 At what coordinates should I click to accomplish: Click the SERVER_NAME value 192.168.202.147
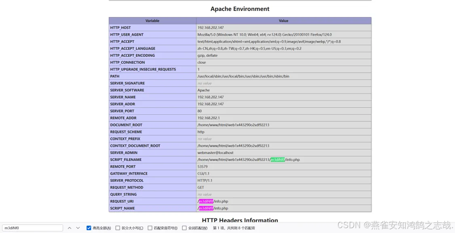click(x=211, y=97)
